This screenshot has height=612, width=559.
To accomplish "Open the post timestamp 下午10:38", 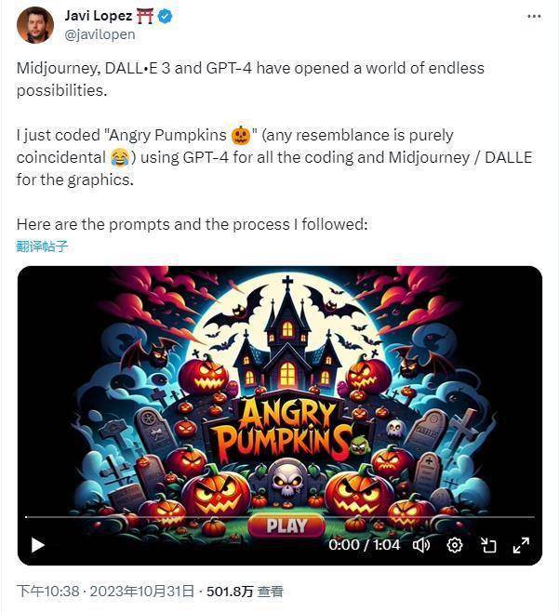I will (48, 591).
